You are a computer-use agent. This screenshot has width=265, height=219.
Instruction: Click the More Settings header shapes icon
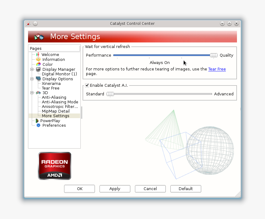(39, 37)
